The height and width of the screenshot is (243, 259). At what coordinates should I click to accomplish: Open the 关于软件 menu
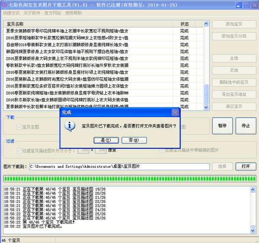(32, 13)
